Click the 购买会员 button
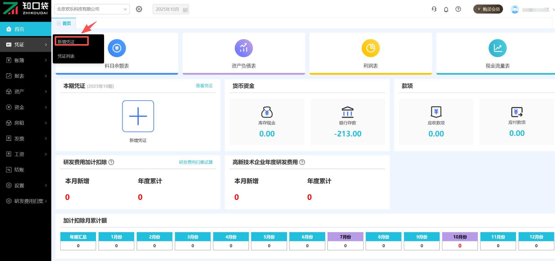Screen dimensions: 555x261 (488, 9)
